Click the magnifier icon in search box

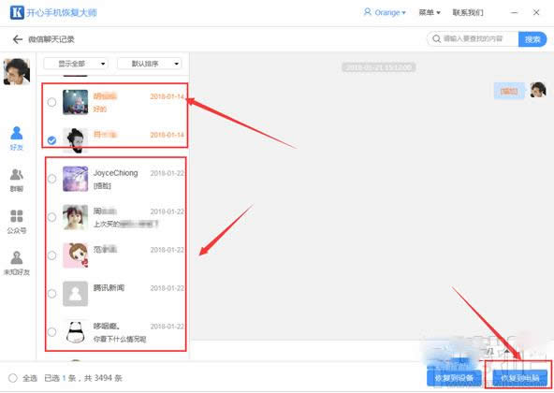point(437,38)
